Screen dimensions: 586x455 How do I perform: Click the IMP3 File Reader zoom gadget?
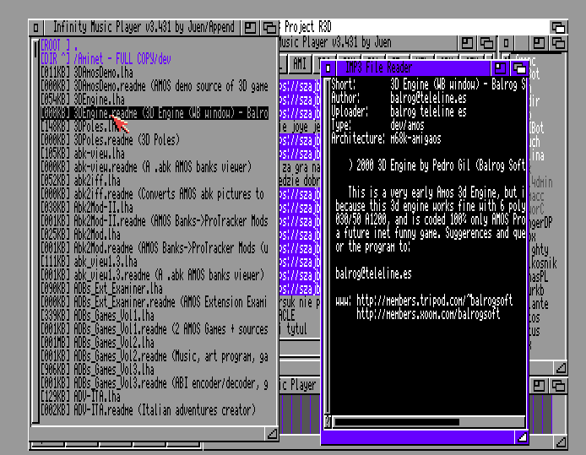pyautogui.click(x=500, y=68)
